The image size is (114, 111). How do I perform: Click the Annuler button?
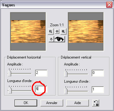point(52,103)
